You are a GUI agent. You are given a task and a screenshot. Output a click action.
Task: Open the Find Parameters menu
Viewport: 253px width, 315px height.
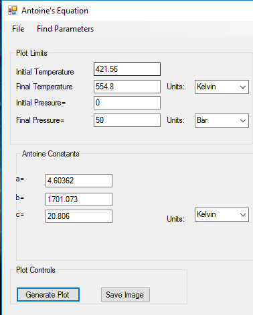pyautogui.click(x=65, y=29)
